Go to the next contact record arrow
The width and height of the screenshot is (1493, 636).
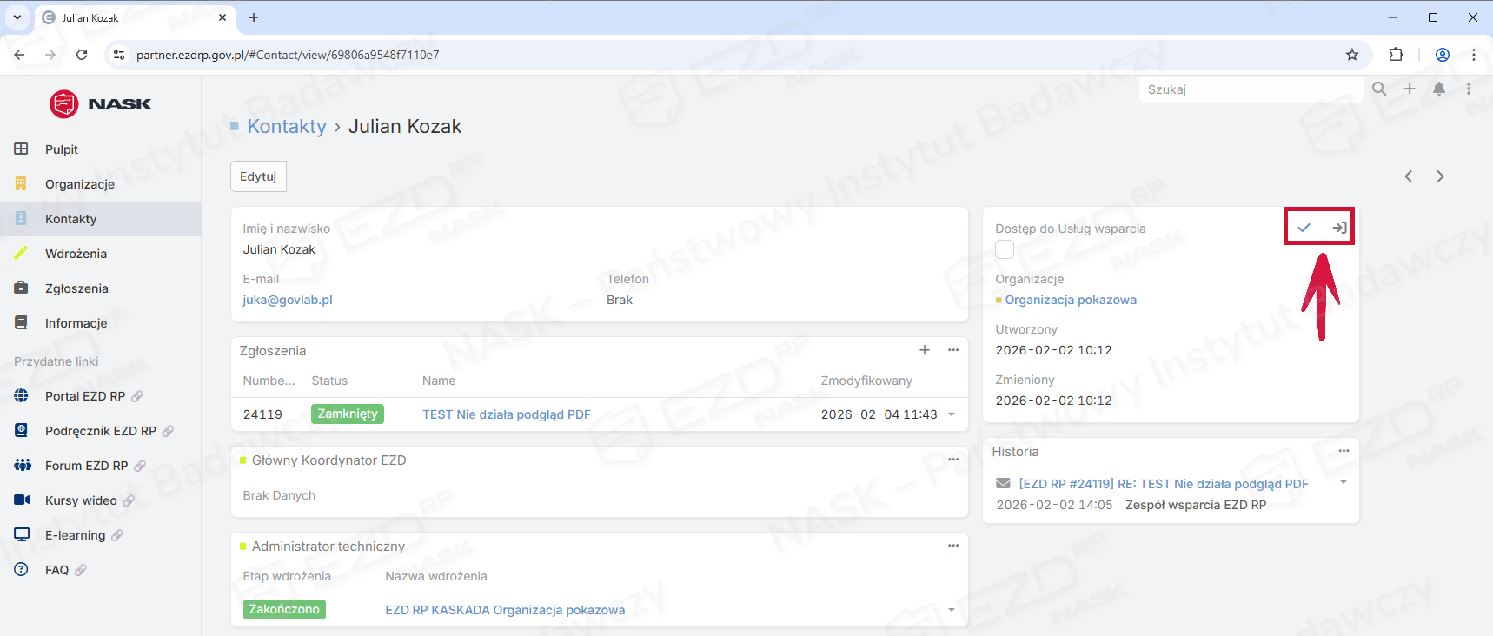pos(1440,176)
